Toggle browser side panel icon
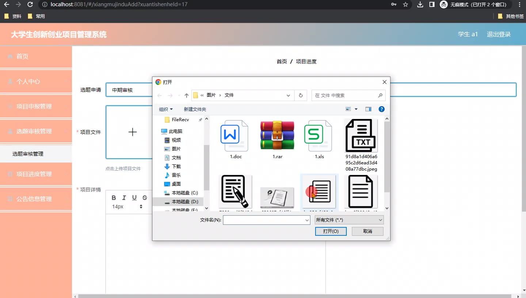Image resolution: width=526 pixels, height=298 pixels. point(432,5)
